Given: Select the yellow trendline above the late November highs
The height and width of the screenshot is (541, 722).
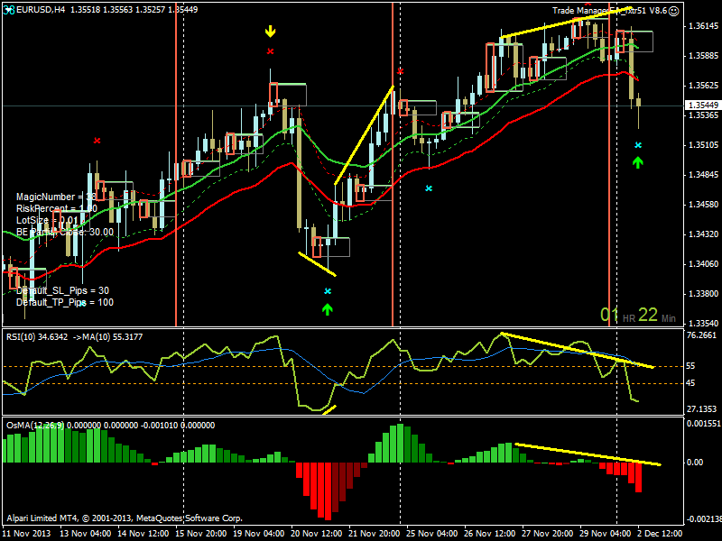Looking at the screenshot, I should click(x=567, y=22).
